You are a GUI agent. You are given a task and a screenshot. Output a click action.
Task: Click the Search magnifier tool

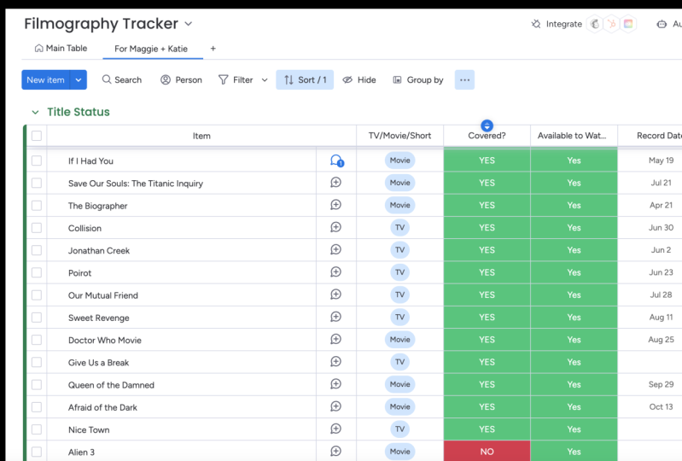[122, 79]
